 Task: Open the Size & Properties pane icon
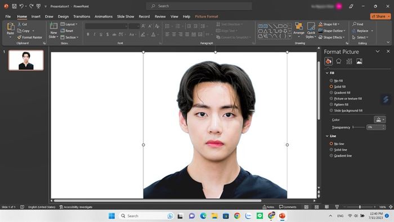(x=349, y=61)
